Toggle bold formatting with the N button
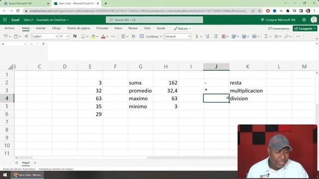This screenshot has height=179, width=319. 75,36
